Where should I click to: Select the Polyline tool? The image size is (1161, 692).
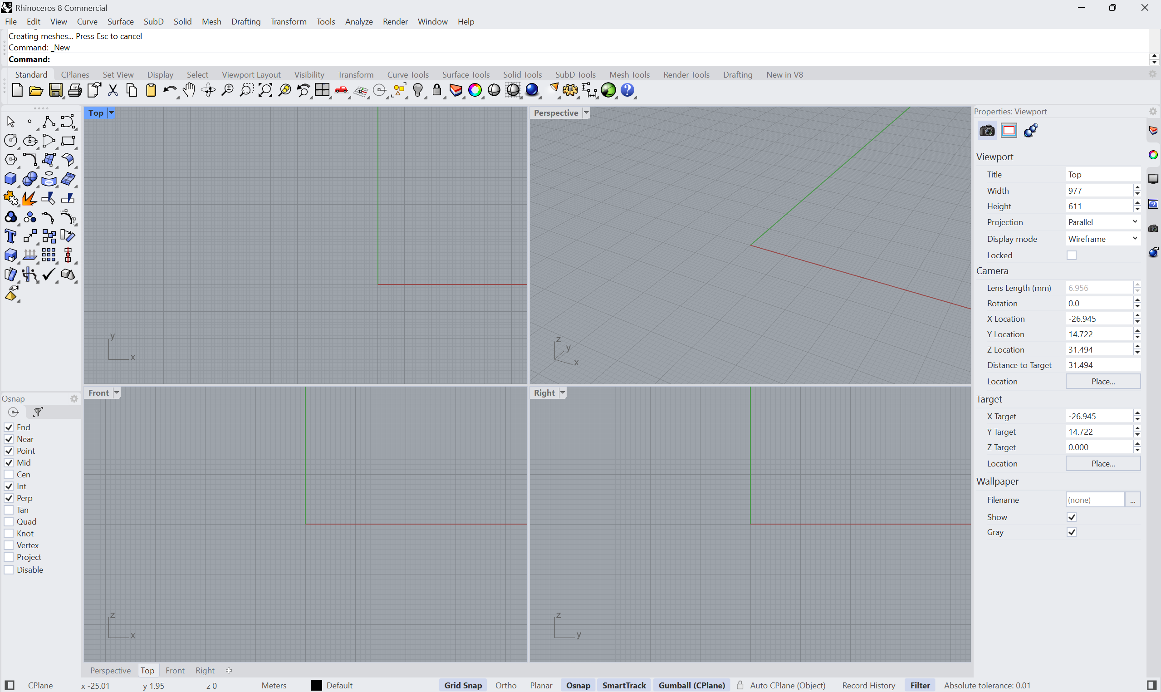(x=49, y=122)
